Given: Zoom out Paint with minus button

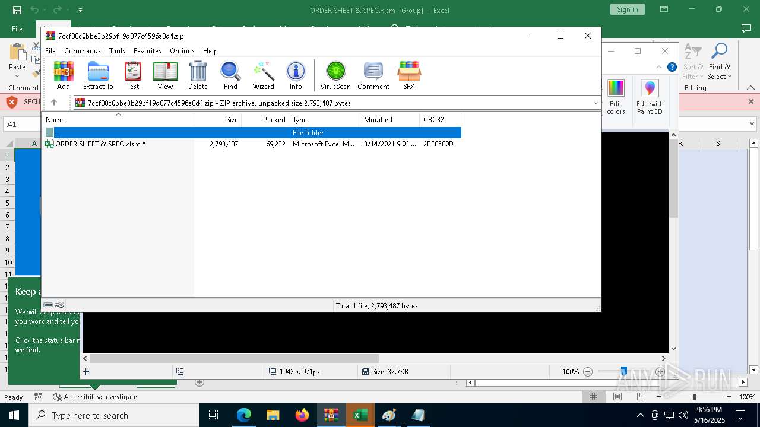Looking at the screenshot, I should (588, 372).
